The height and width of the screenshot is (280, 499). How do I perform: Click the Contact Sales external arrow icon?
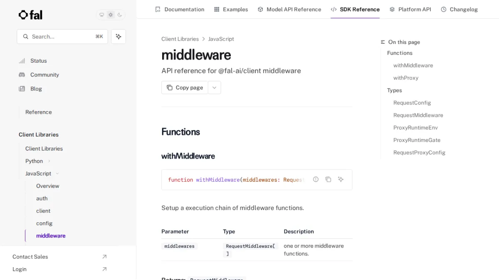coord(104,257)
